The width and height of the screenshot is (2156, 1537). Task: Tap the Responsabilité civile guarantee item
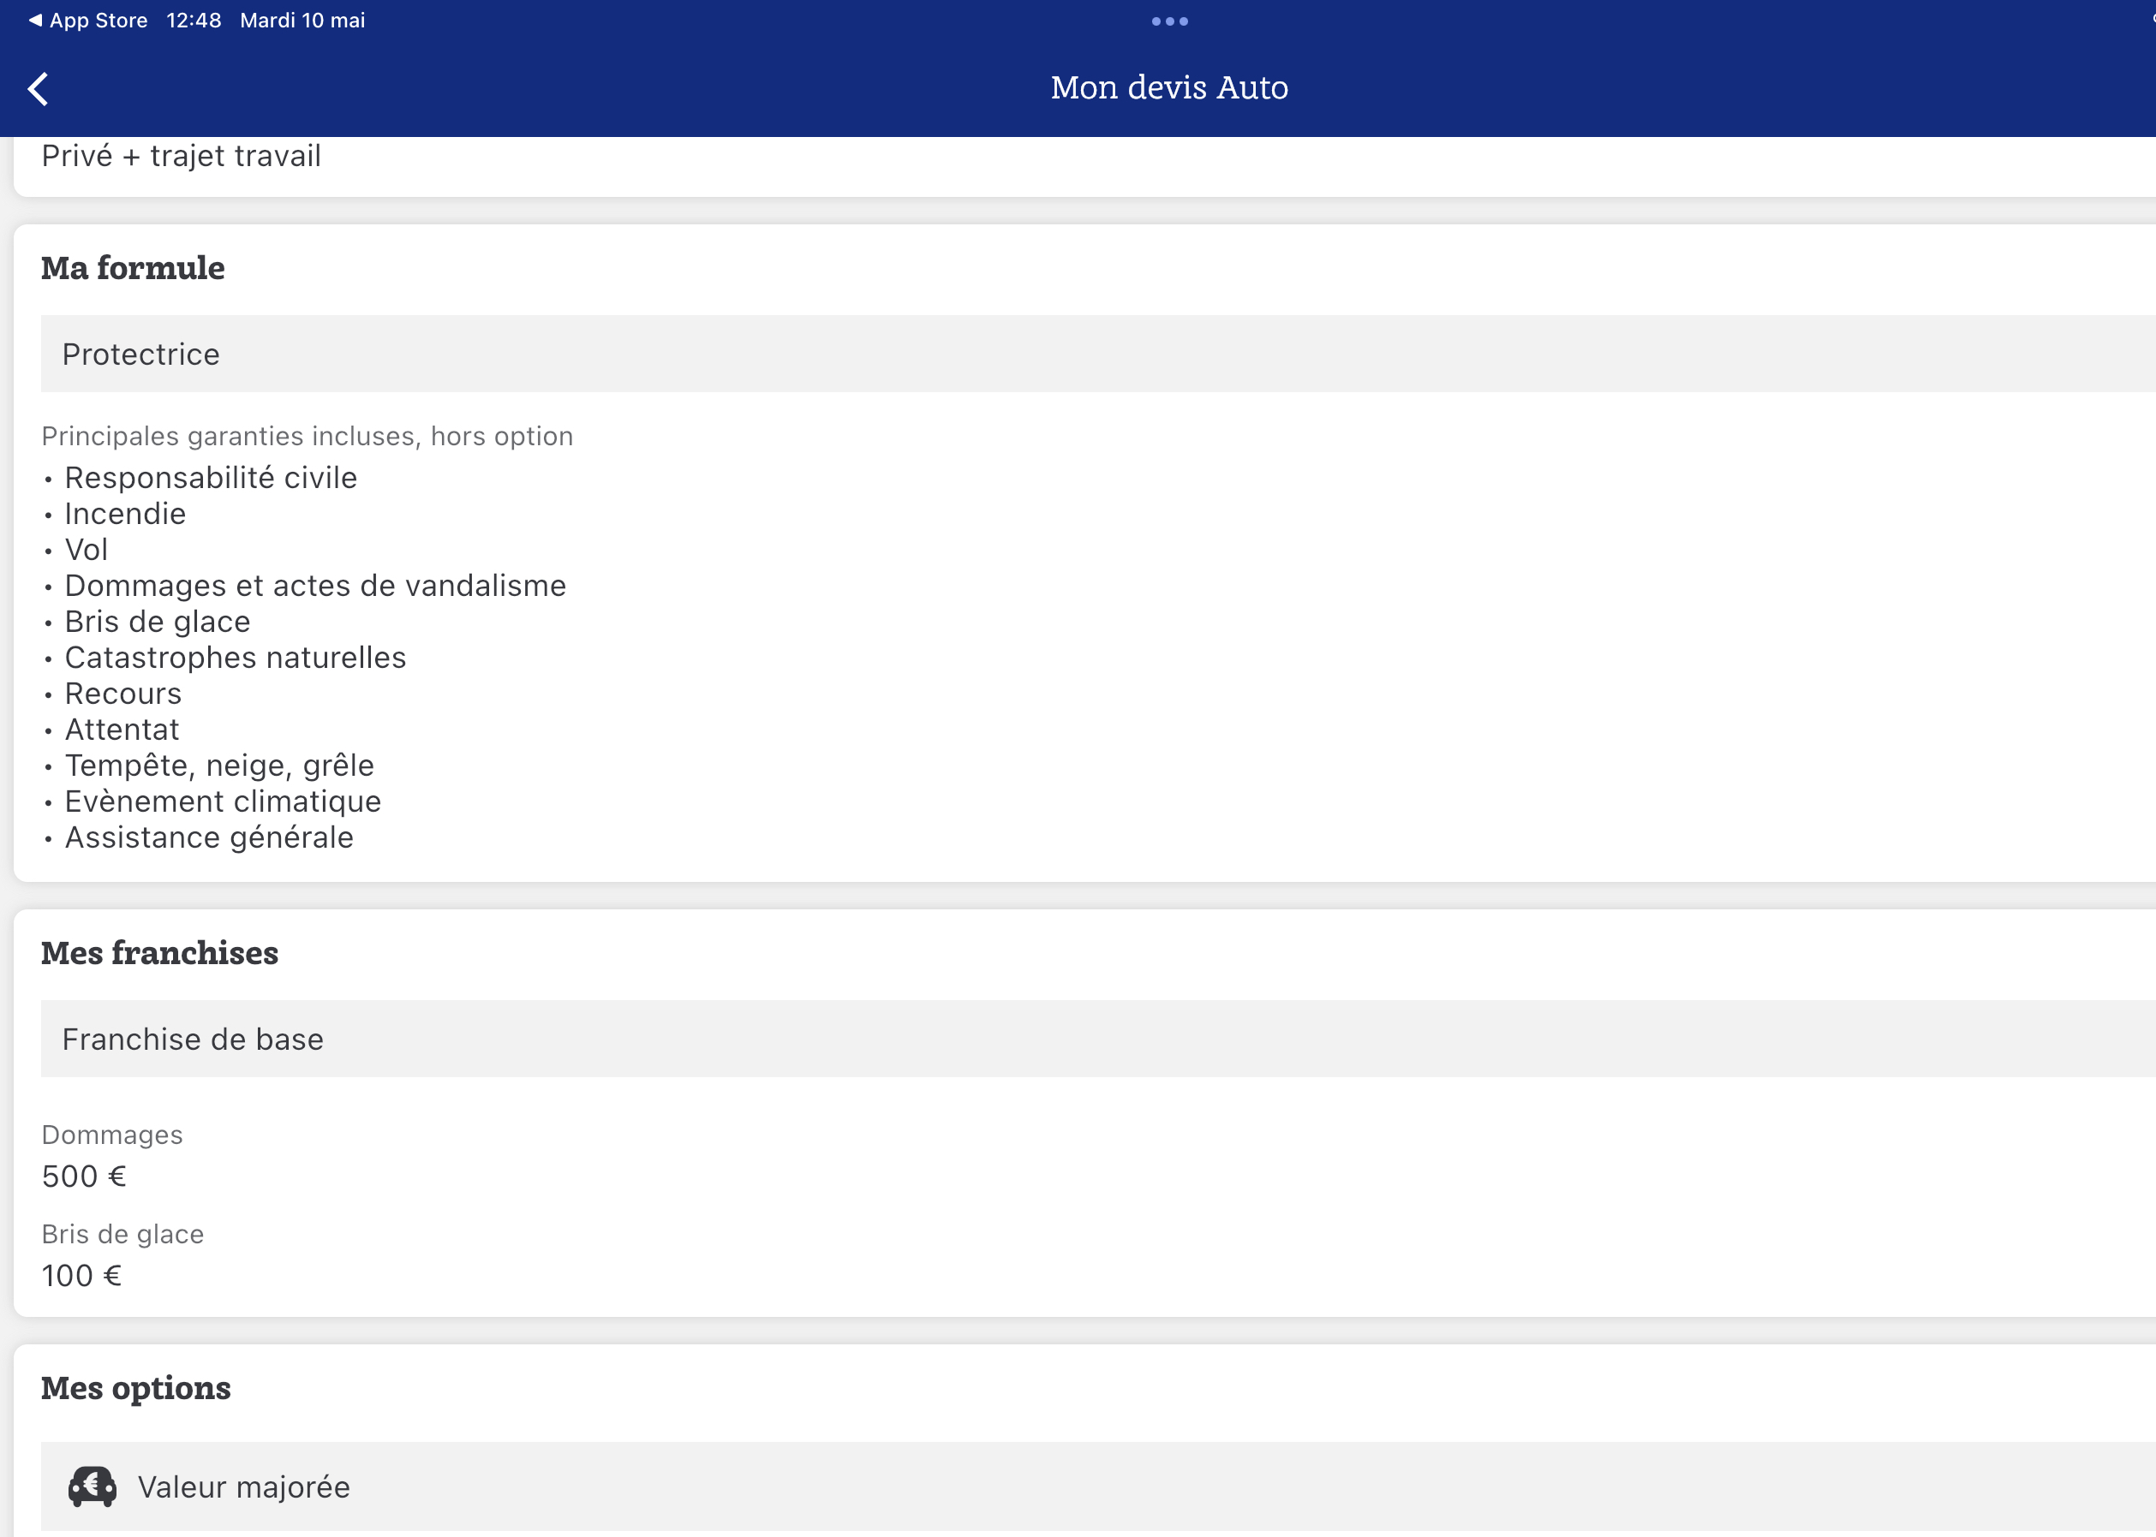pyautogui.click(x=210, y=478)
